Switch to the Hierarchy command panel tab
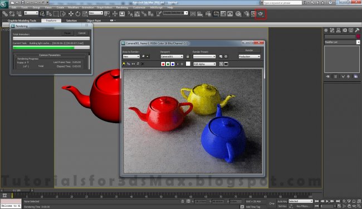This screenshot has height=209, width=362. pyautogui.click(x=338, y=30)
